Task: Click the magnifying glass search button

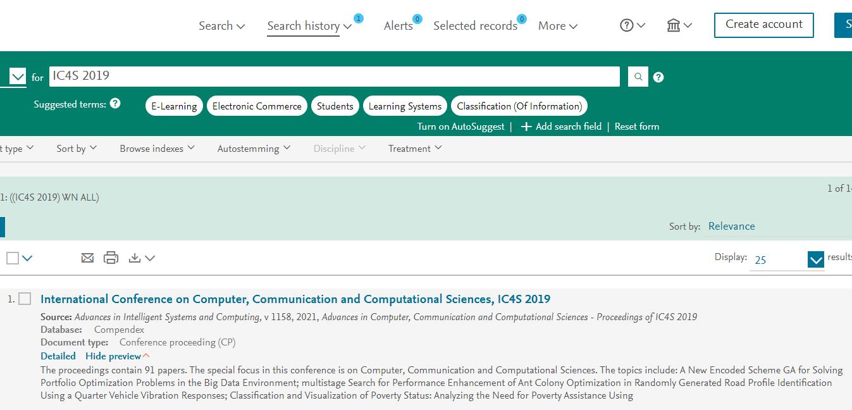Action: 638,77
